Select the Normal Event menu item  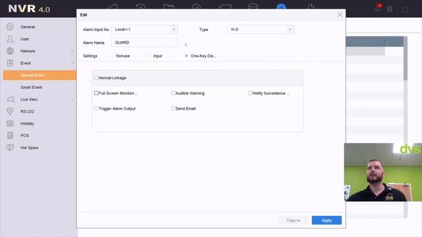point(40,75)
